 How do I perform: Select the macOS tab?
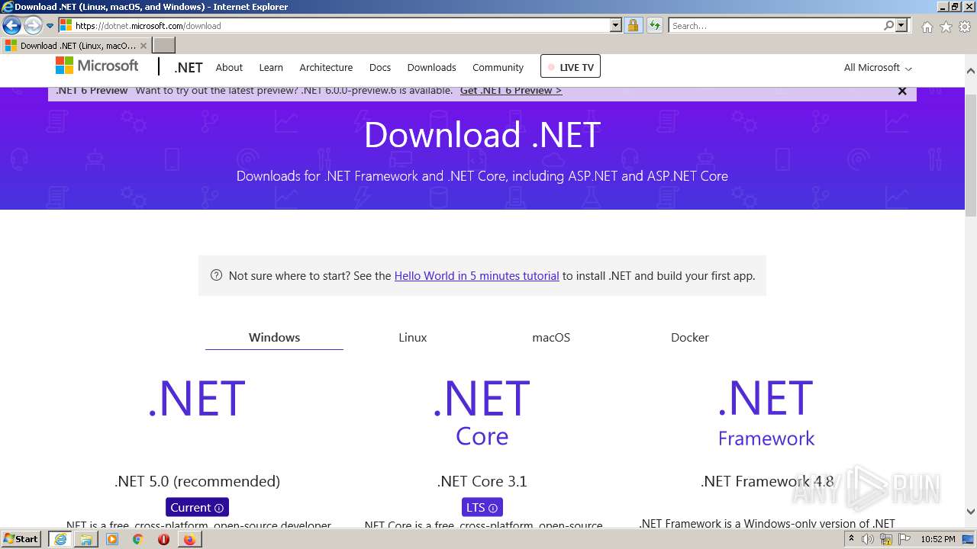click(x=551, y=337)
